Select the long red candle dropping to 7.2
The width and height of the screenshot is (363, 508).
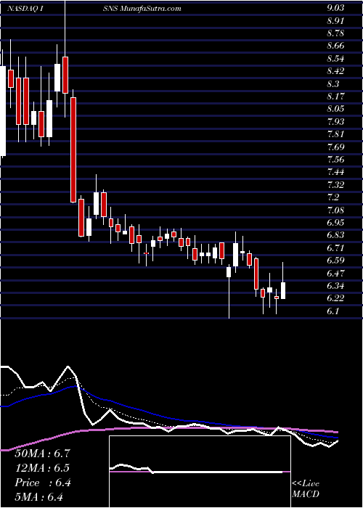click(x=73, y=150)
